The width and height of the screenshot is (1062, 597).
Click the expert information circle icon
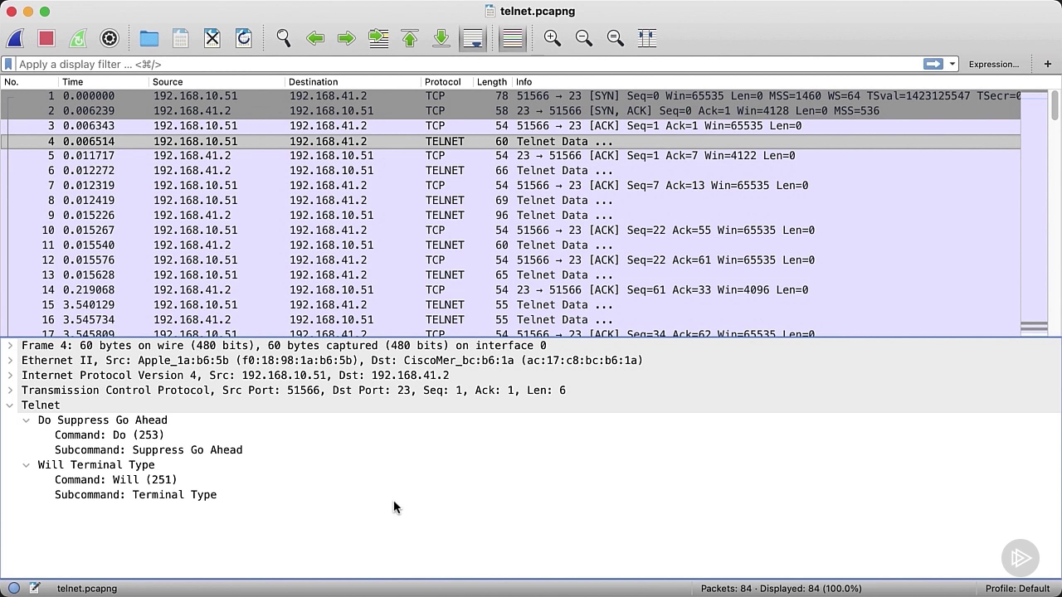pos(14,588)
